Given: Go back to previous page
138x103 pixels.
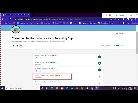Looking at the screenshot, I should point(3,19).
